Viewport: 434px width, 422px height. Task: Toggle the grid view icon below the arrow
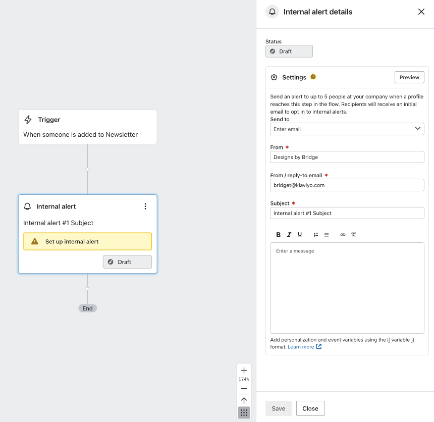click(x=244, y=412)
